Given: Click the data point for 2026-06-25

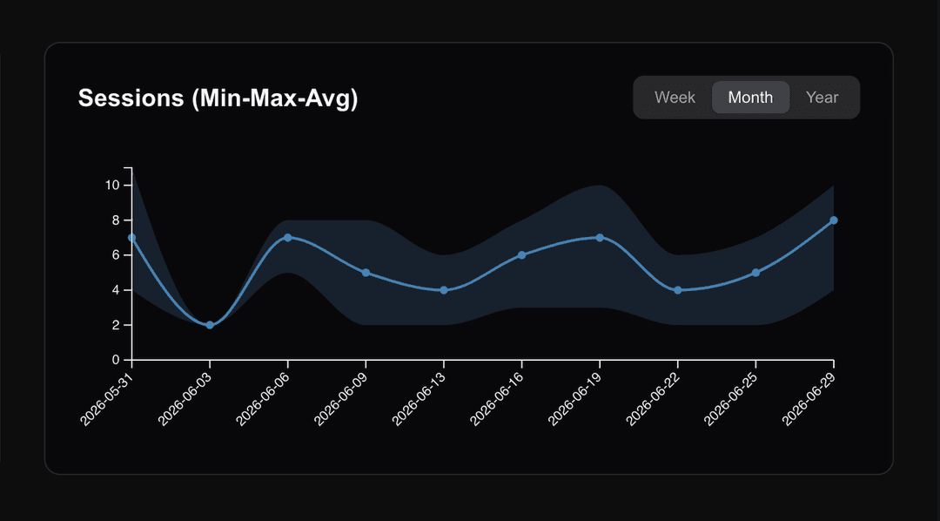Looking at the screenshot, I should [755, 273].
